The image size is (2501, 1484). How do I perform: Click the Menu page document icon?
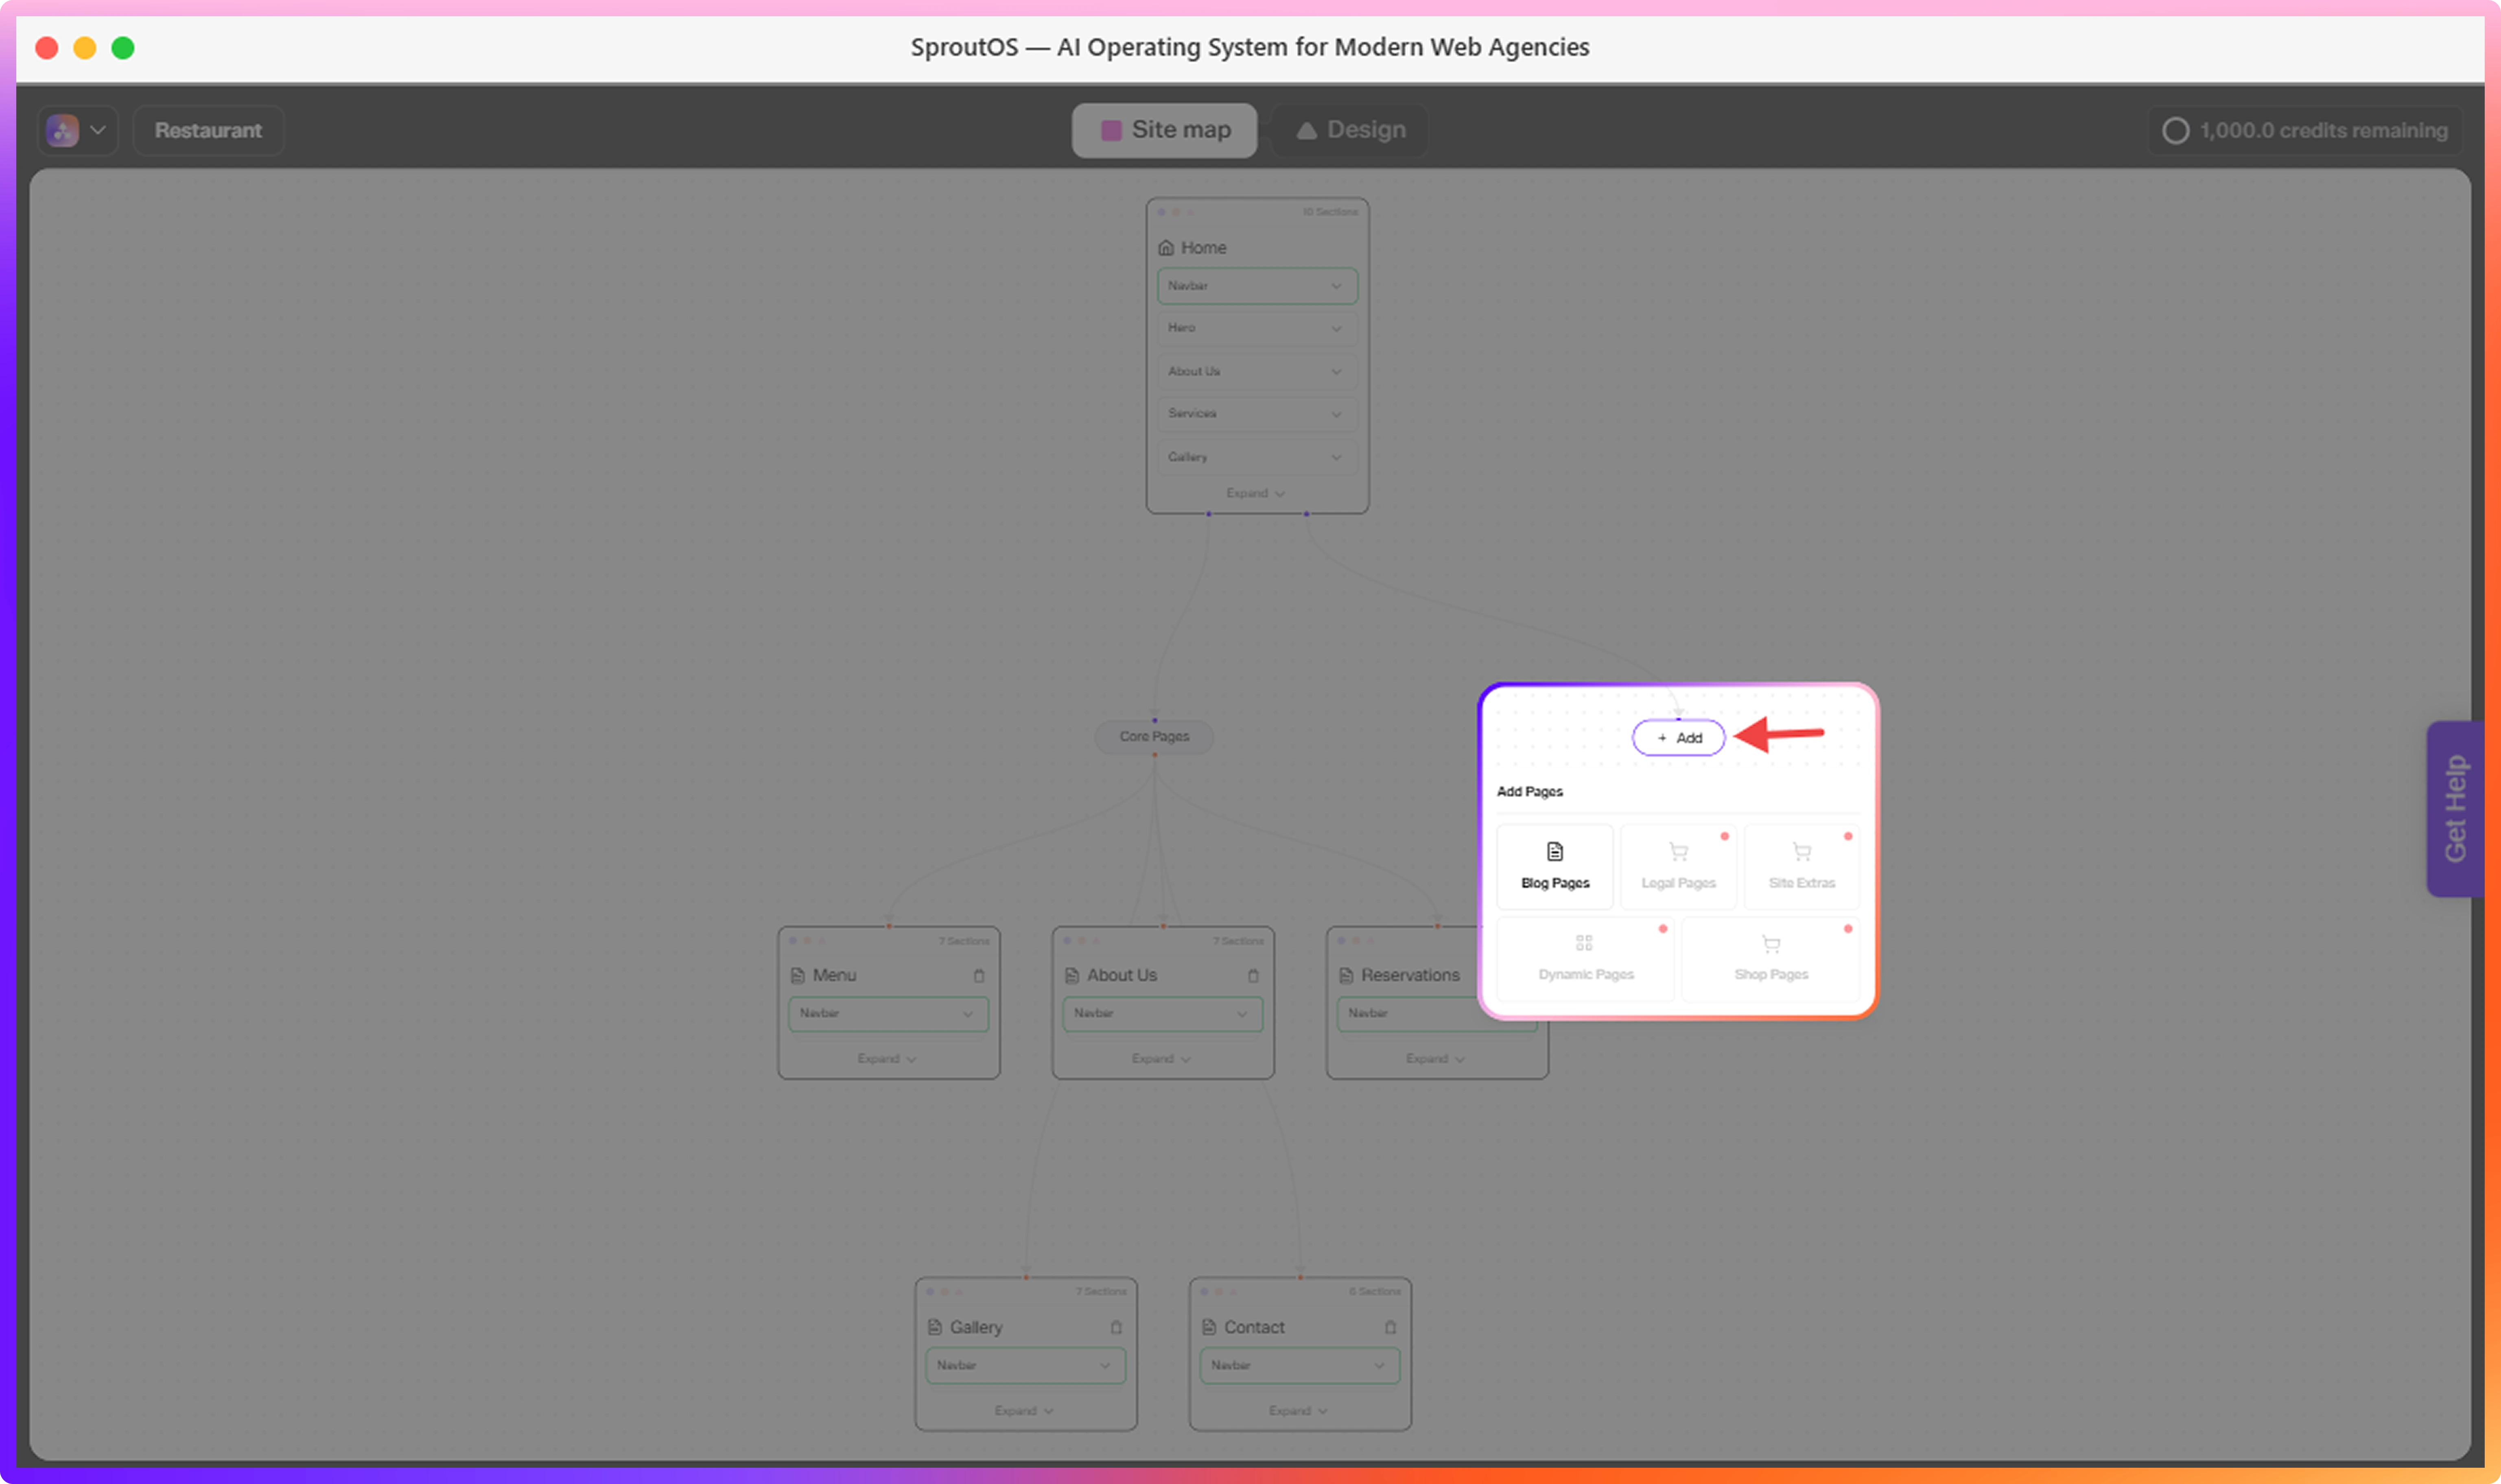coord(797,976)
